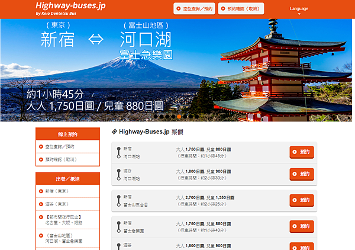Viewport: 355px width, 250px height.
Task: Open the Highway-buses.jp home logo
Action: (70, 8)
